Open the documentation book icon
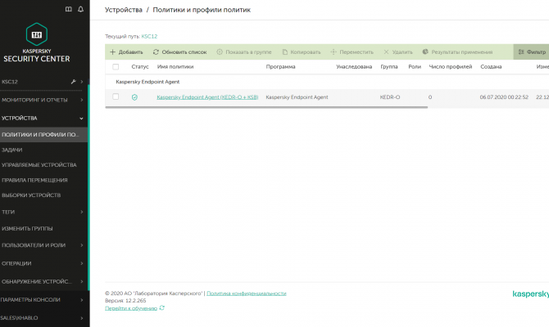Screen dimensions: 549x327 69,9
